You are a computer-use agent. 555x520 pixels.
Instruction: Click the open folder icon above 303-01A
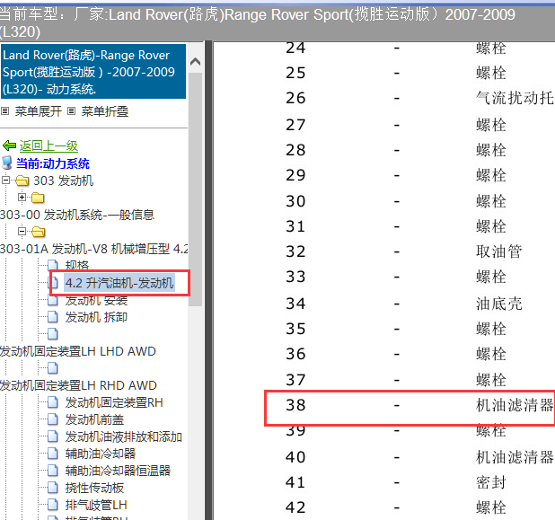[x=39, y=232]
